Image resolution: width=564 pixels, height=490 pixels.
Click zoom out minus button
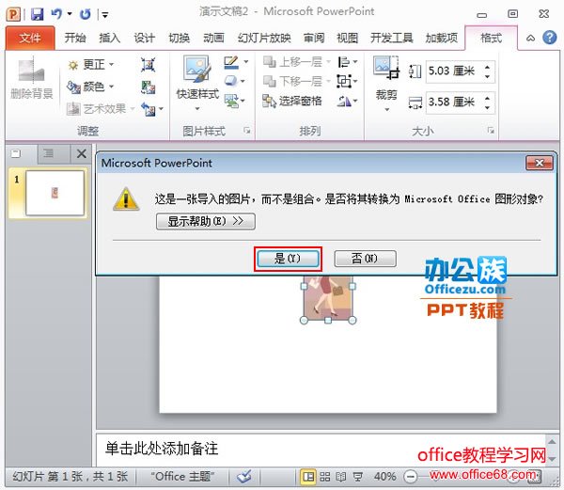(x=410, y=477)
